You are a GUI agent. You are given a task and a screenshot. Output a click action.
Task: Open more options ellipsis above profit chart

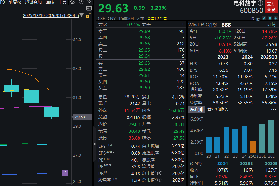click(273, 110)
